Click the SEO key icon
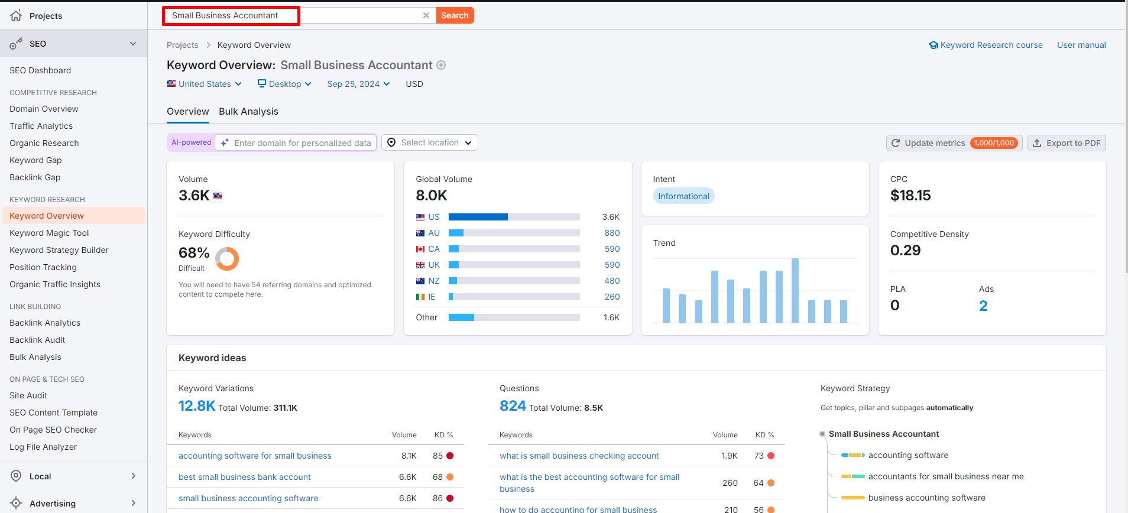This screenshot has width=1128, height=513. 16,44
